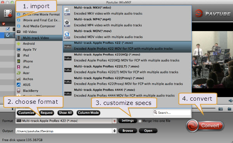This screenshot has width=233, height=143.
Task: Select the Multi-track MOV format icon
Action: [67, 35]
